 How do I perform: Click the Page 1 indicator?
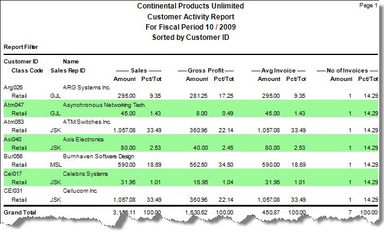point(368,5)
